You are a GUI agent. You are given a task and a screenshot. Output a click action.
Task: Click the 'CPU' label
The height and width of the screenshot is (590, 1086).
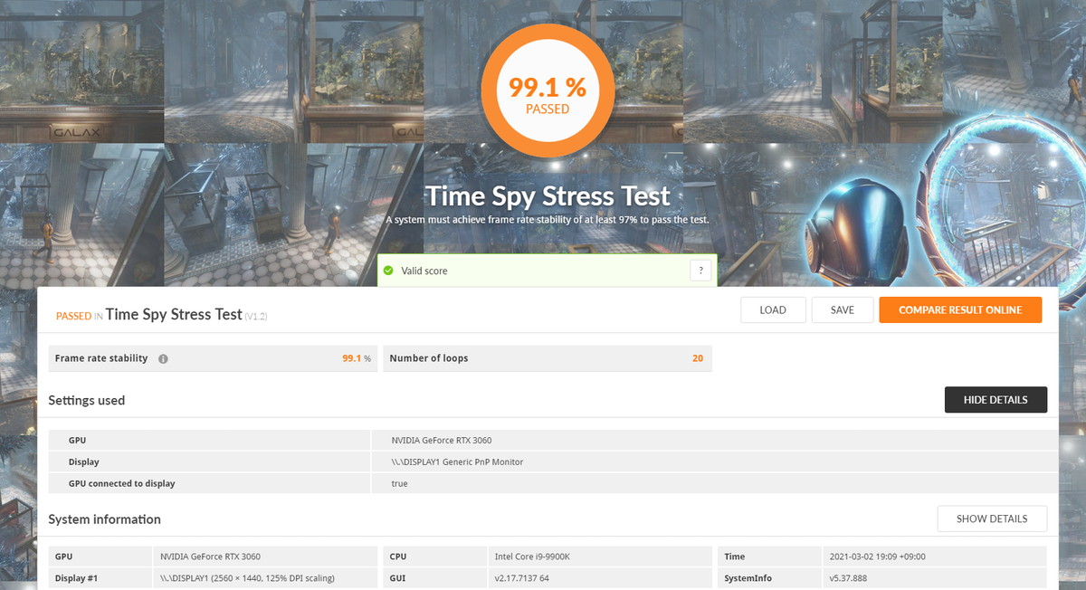(398, 557)
